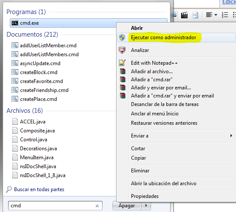Click the WinRAR icon beside Añadir a "cmd.rar" y enviar por email
The image size is (236, 212).
click(122, 95)
